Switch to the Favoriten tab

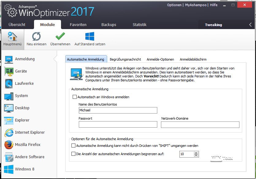pos(78,24)
